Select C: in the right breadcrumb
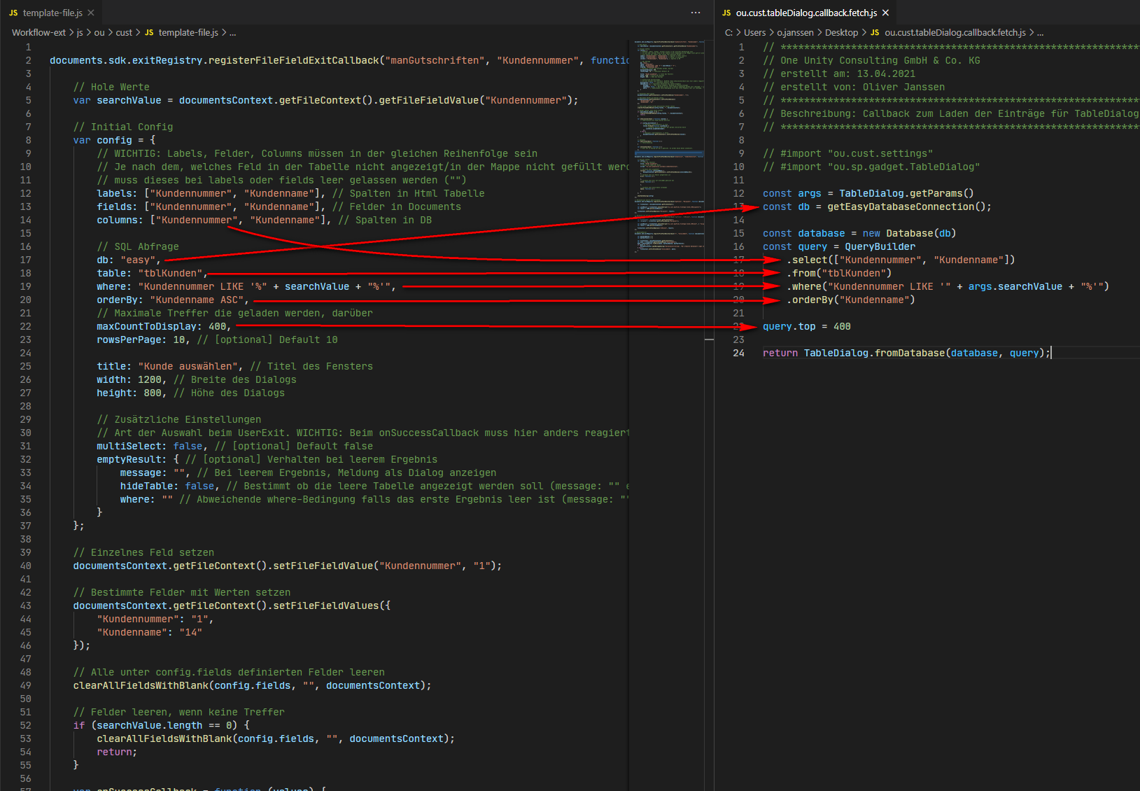Viewport: 1140px width, 791px height. [x=729, y=32]
